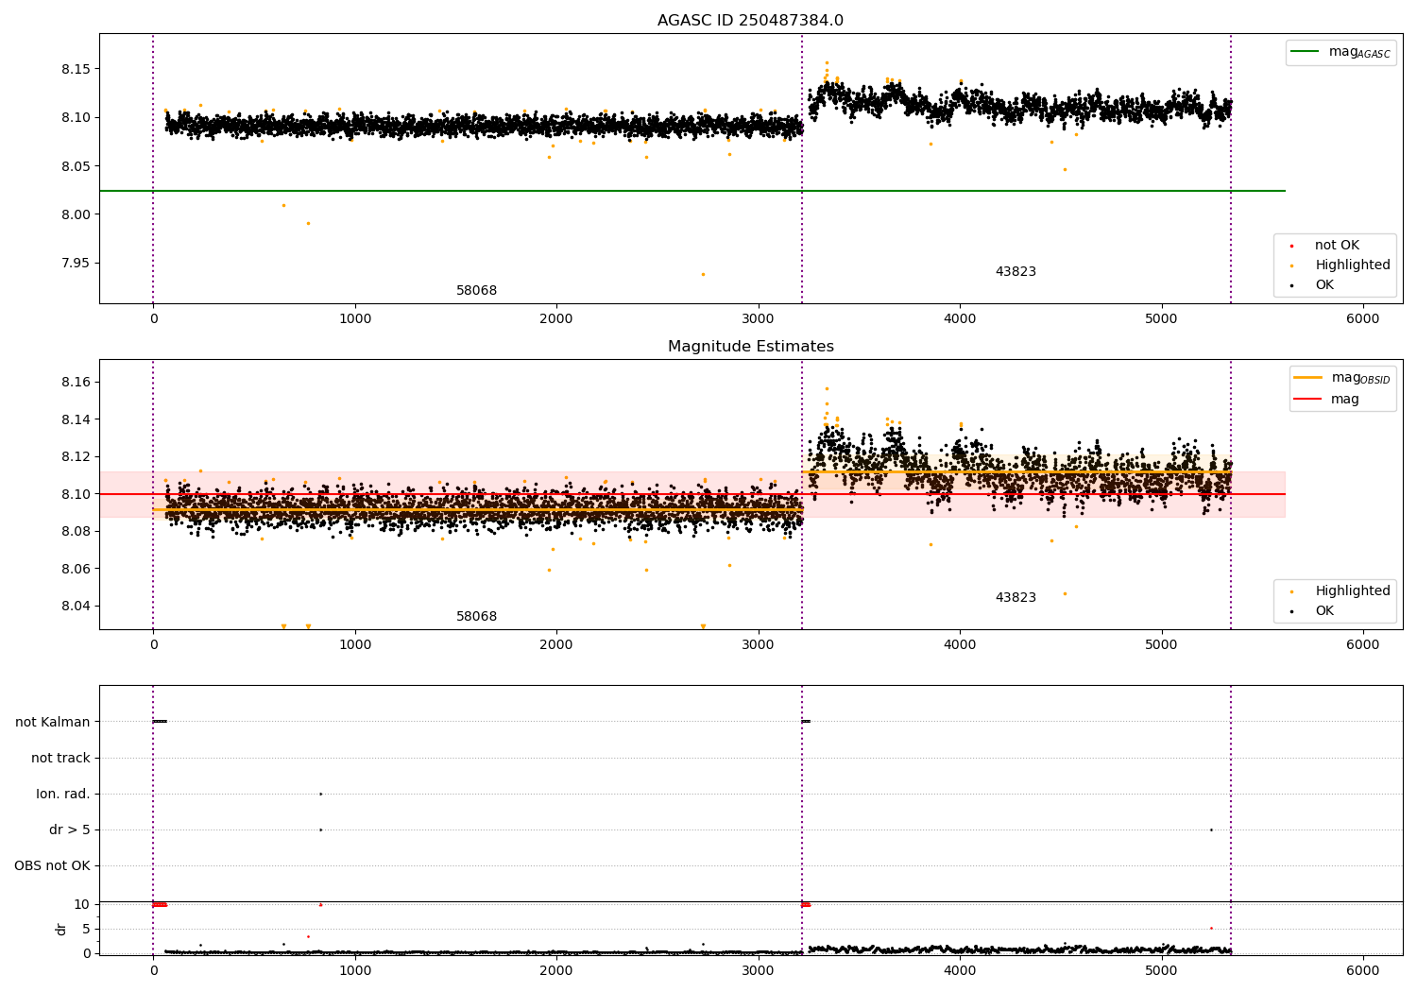This screenshot has height=992, width=1417.
Task: Click the 'Magnitude Estimates' subplot title
Action: (x=751, y=347)
